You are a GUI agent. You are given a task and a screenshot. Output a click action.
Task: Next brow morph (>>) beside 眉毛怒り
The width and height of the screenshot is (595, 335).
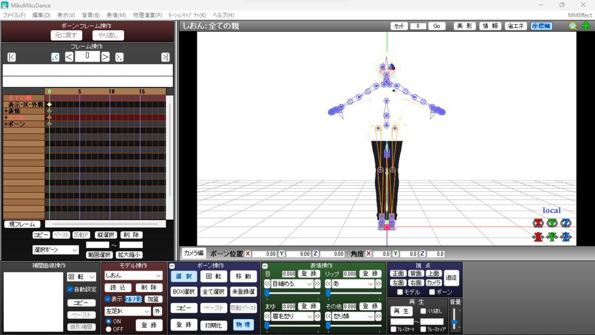click(317, 316)
